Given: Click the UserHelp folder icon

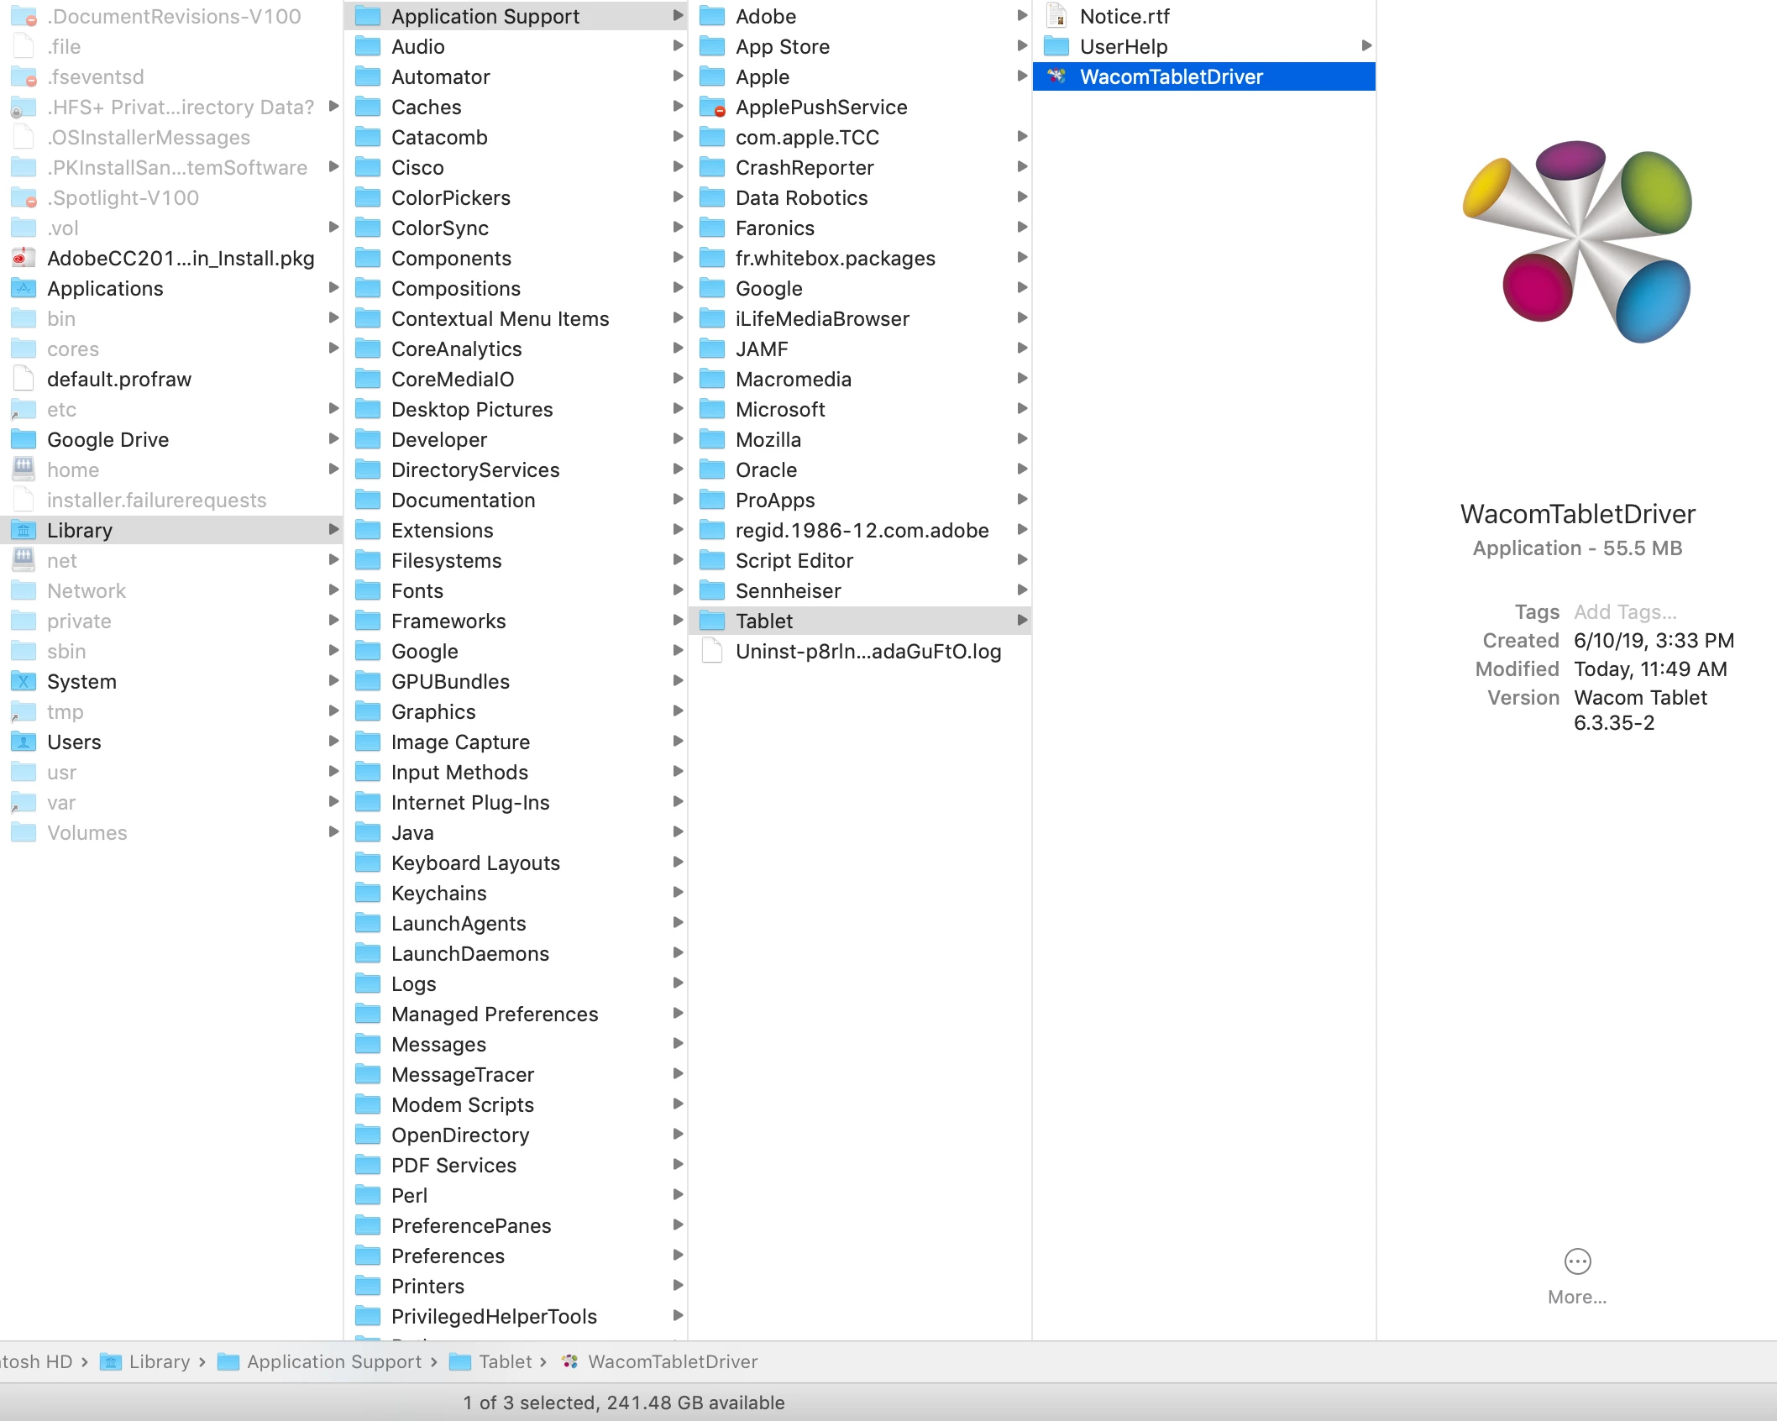Looking at the screenshot, I should (1056, 46).
